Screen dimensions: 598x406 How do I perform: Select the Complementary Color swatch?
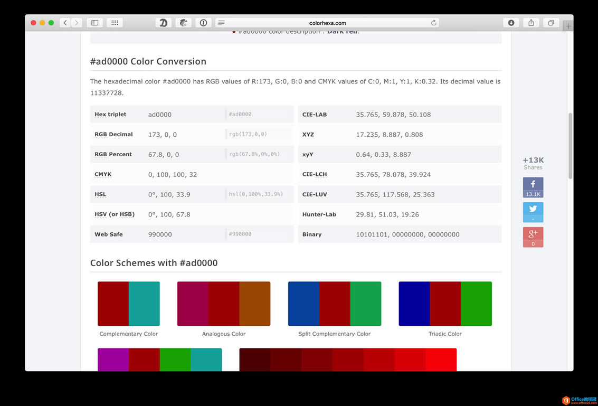click(128, 304)
